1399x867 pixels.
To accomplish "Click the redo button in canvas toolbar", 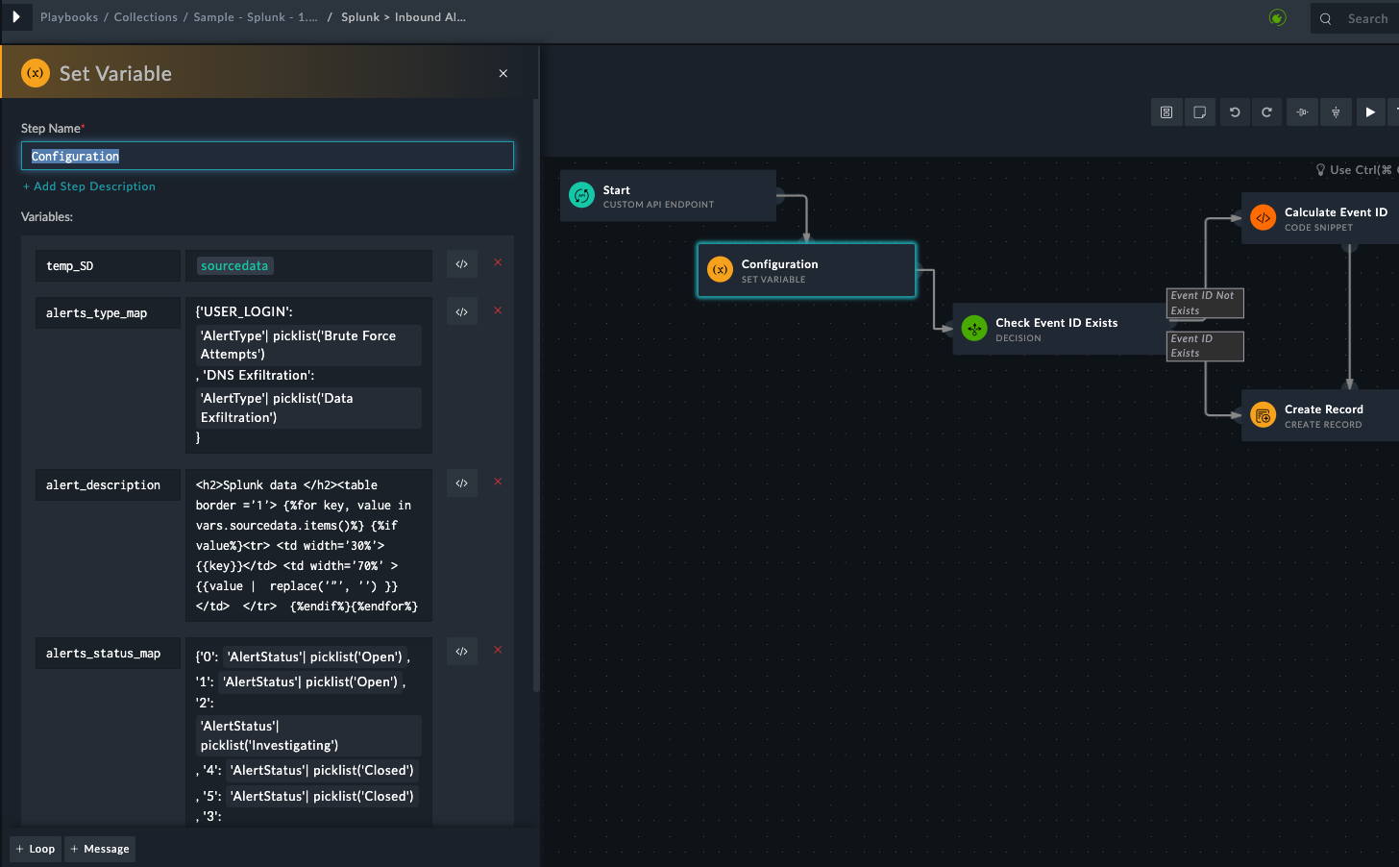I will (x=1267, y=112).
